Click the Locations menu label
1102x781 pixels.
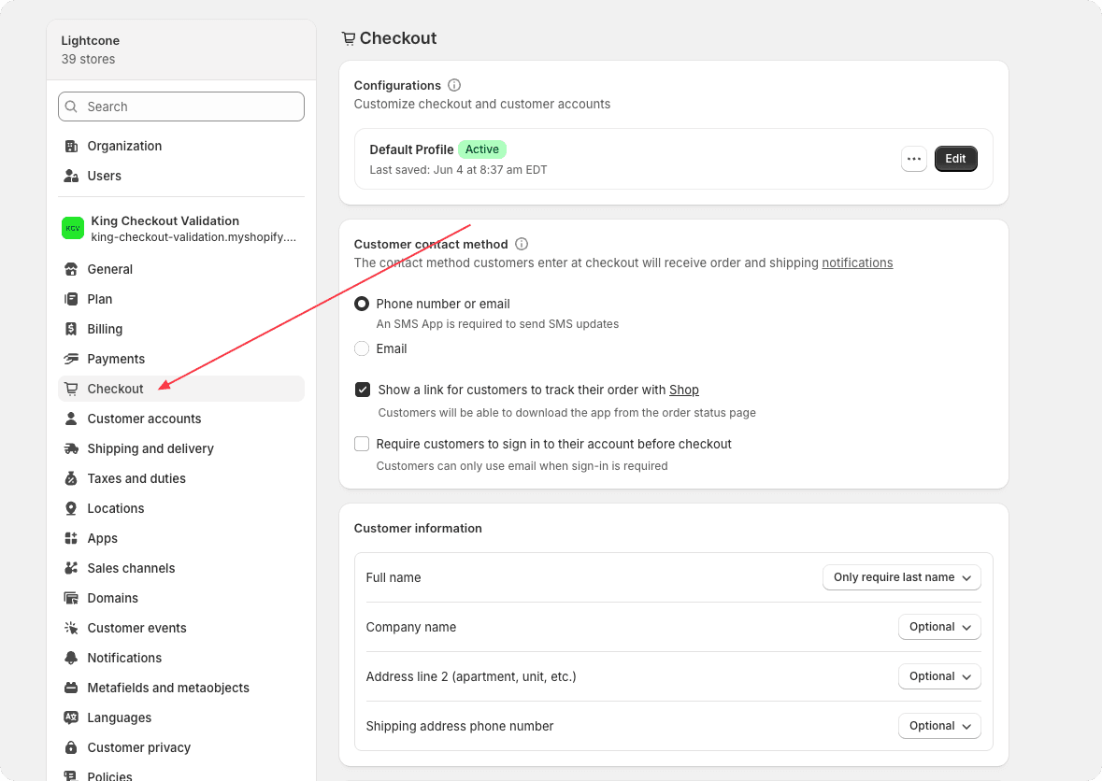coord(116,508)
